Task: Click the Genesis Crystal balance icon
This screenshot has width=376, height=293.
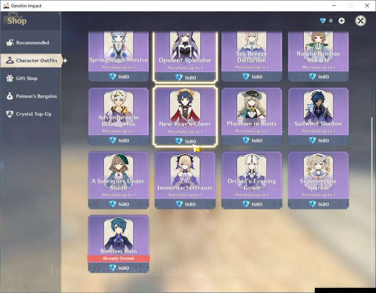Action: [x=323, y=21]
